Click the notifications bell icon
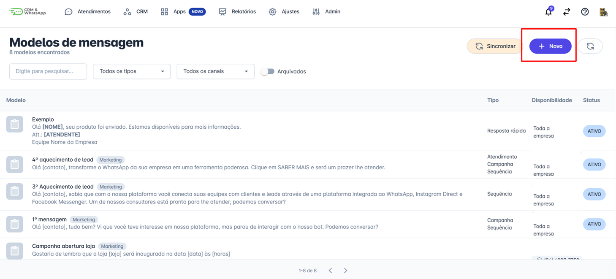Image resolution: width=616 pixels, height=279 pixels. tap(548, 12)
